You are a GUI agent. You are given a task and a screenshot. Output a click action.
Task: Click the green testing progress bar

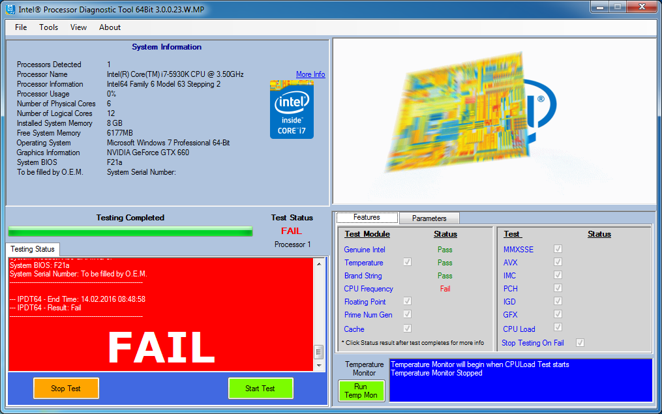click(130, 231)
